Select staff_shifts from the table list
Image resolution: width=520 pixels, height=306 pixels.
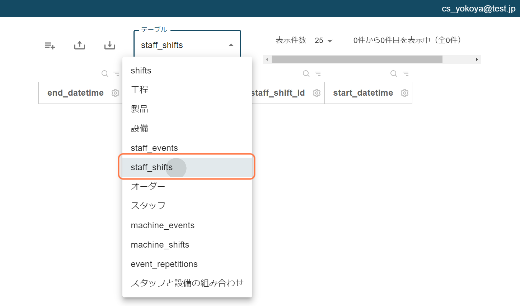tap(187, 167)
